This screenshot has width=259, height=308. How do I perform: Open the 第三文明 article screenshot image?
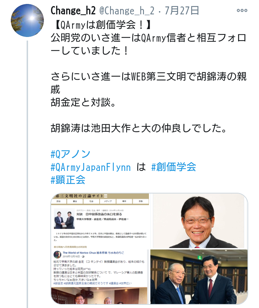(100, 249)
